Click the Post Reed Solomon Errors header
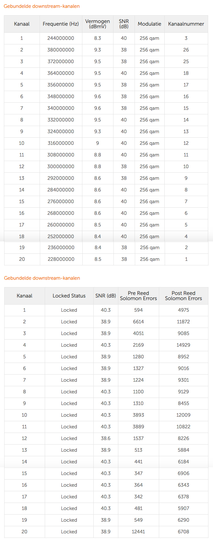Viewport: 213px width, 546px height. [183, 296]
